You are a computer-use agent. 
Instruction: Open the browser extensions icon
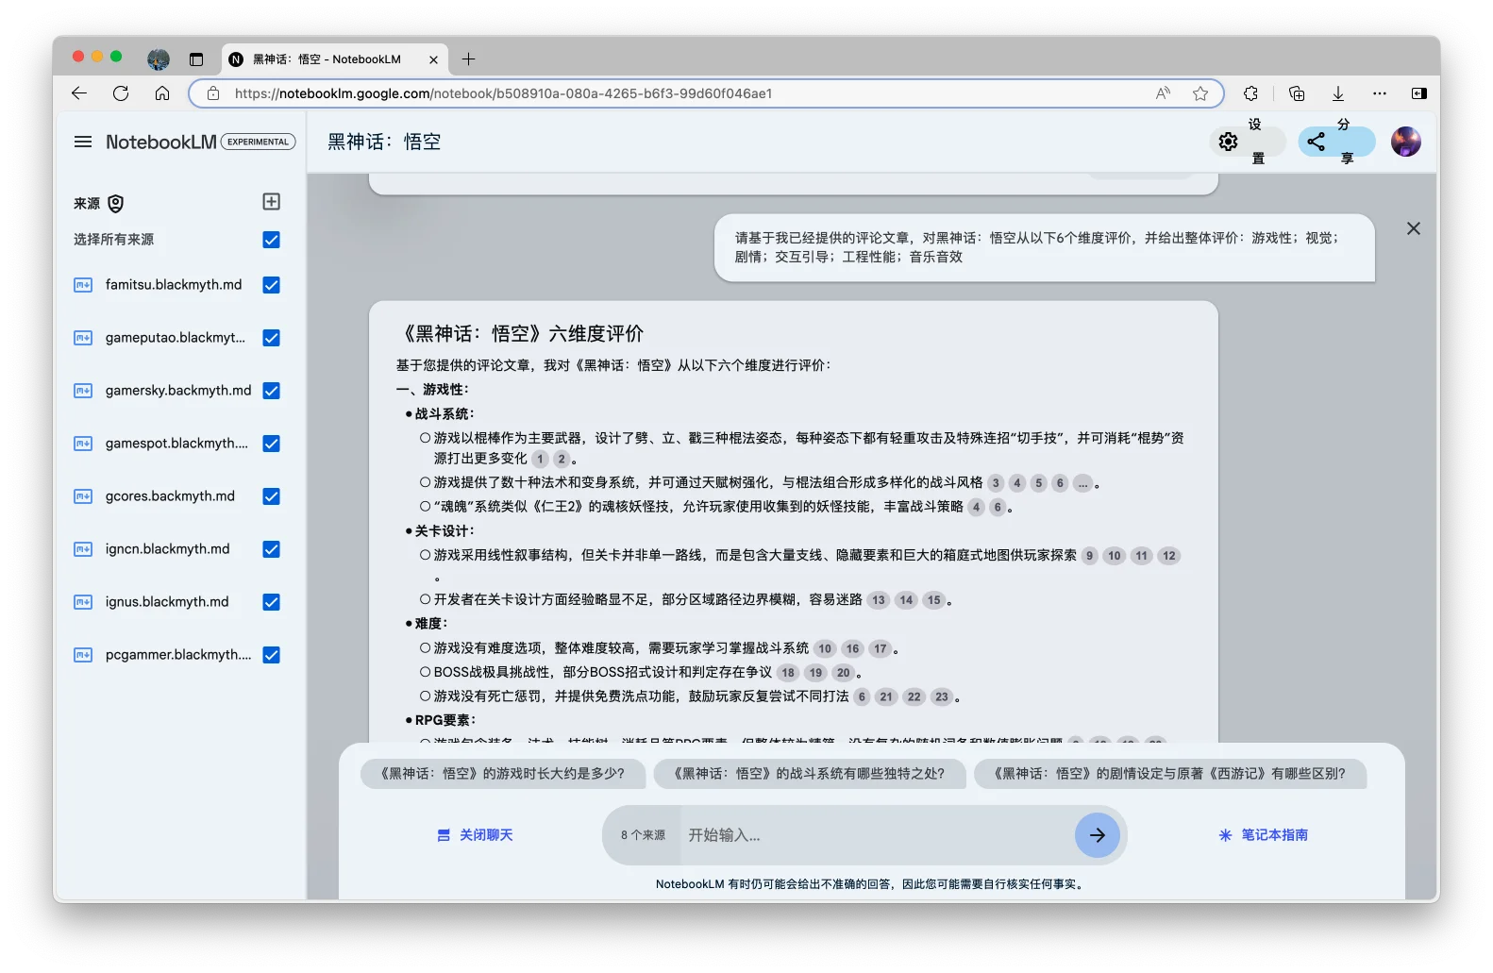pos(1250,93)
